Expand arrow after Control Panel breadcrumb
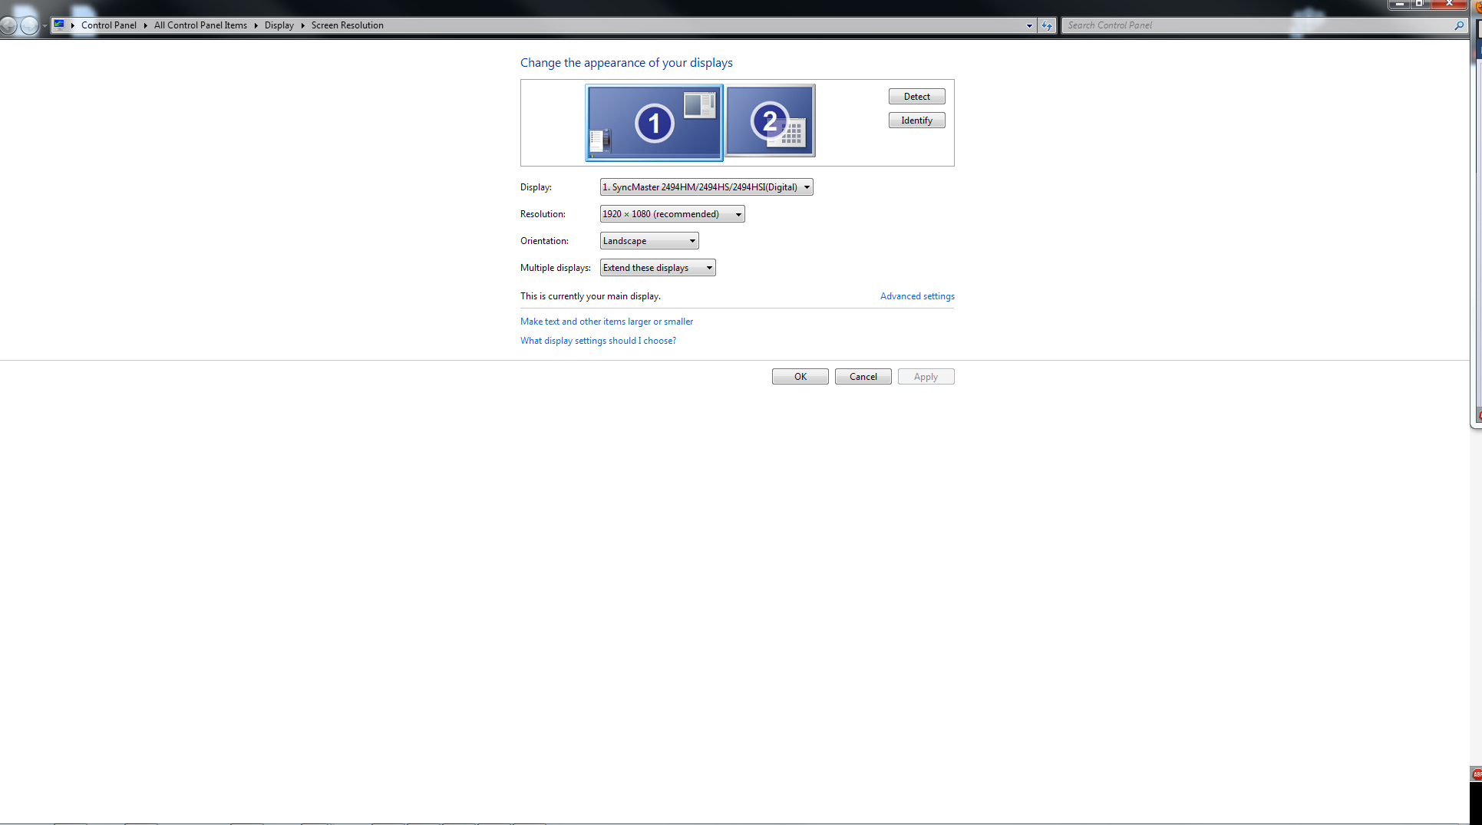 [145, 25]
